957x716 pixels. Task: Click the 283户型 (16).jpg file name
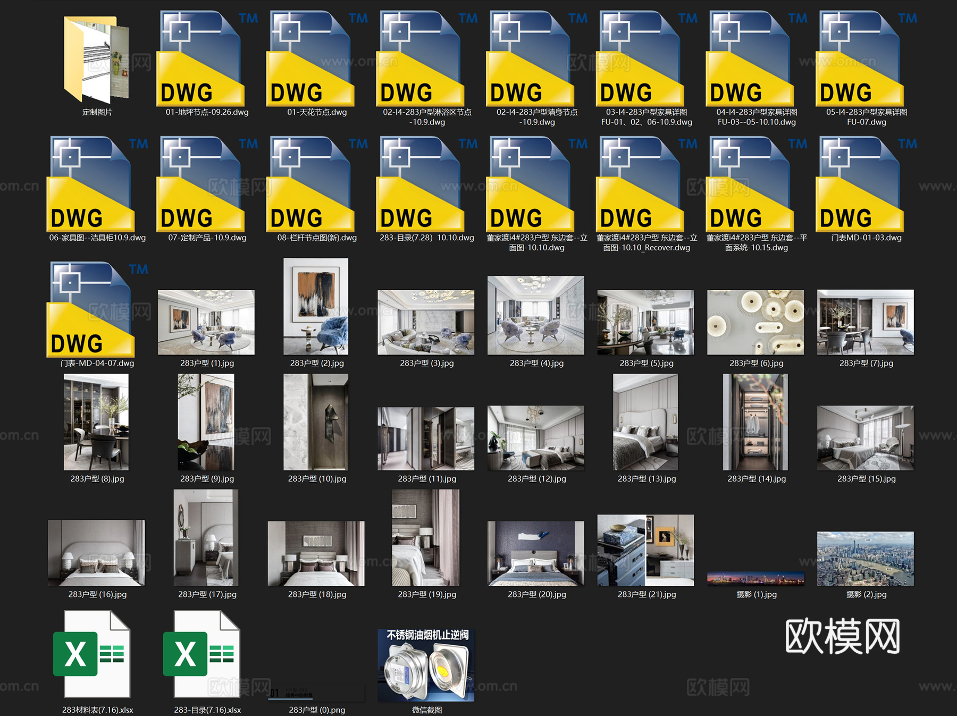(x=97, y=594)
